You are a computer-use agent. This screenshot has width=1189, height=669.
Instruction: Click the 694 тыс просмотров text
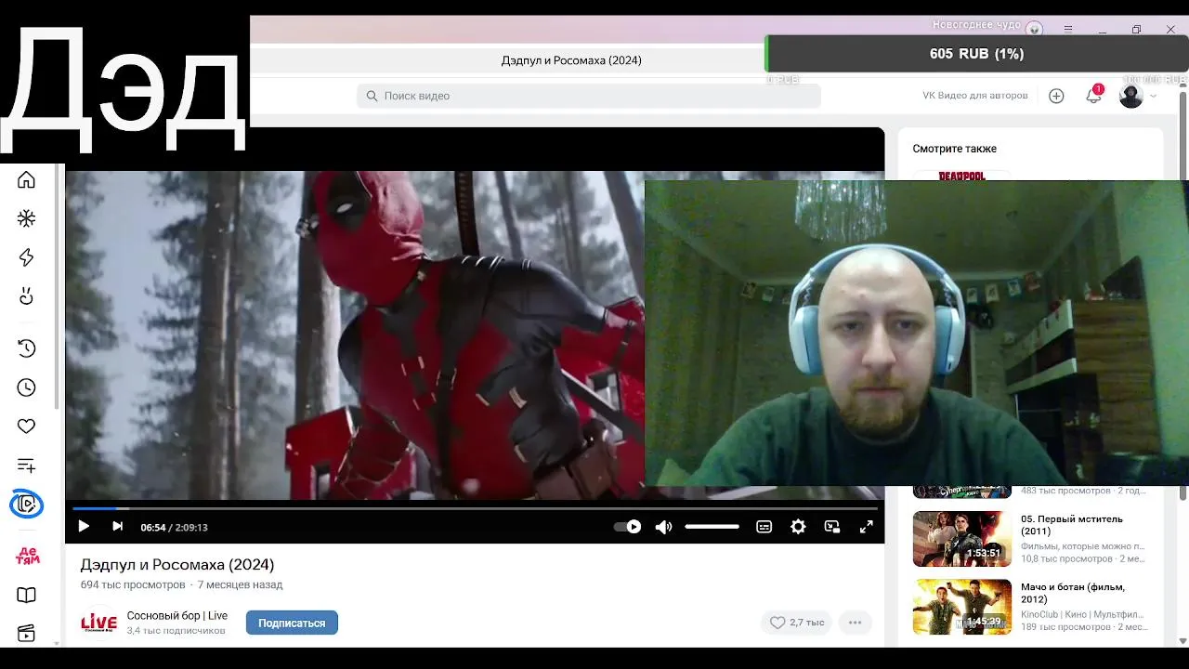pos(133,584)
